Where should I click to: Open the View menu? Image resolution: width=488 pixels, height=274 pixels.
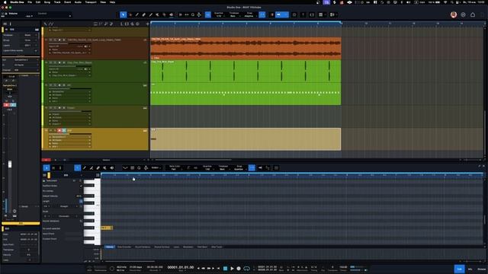point(103,2)
